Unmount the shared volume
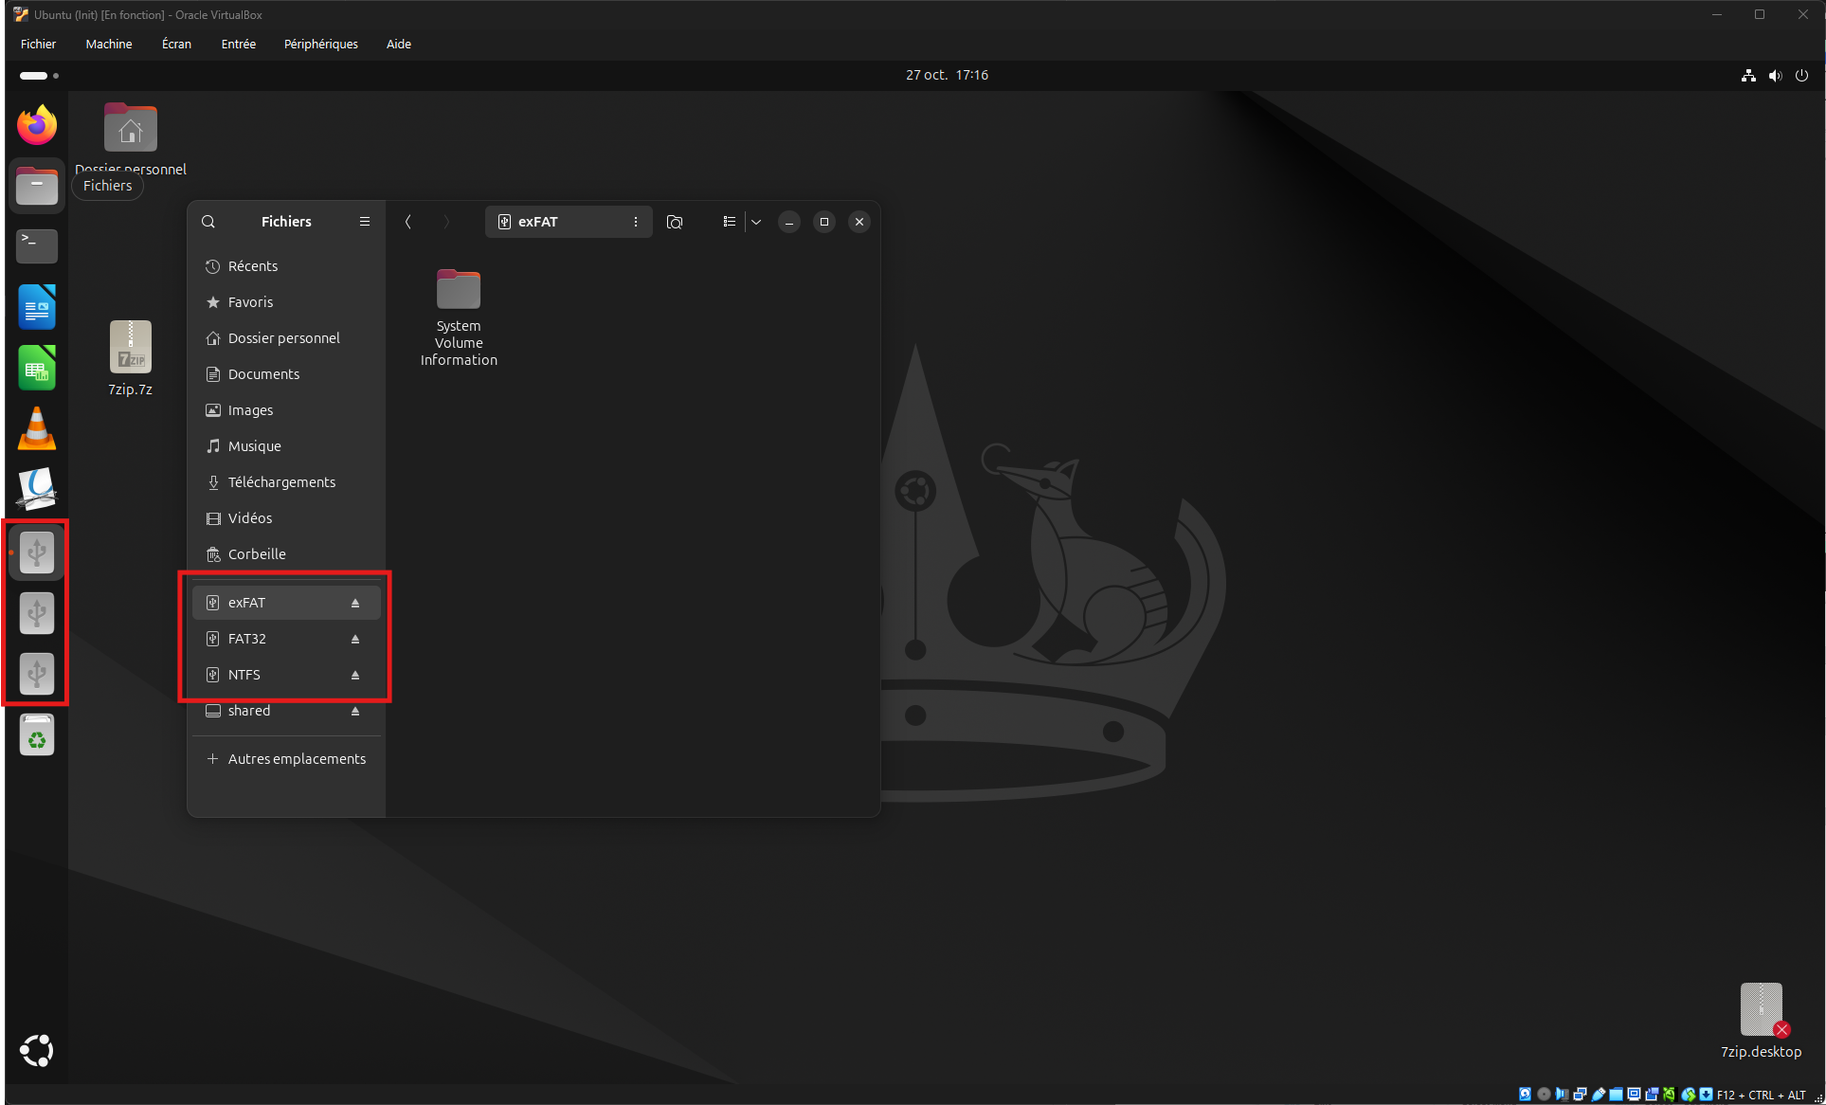The height and width of the screenshot is (1105, 1826). [355, 711]
